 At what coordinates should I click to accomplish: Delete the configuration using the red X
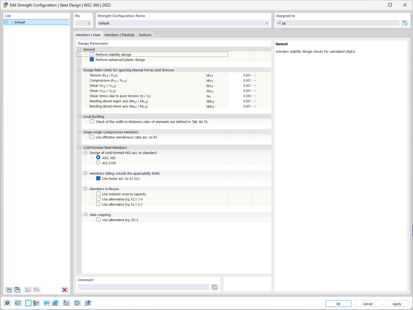click(65, 290)
